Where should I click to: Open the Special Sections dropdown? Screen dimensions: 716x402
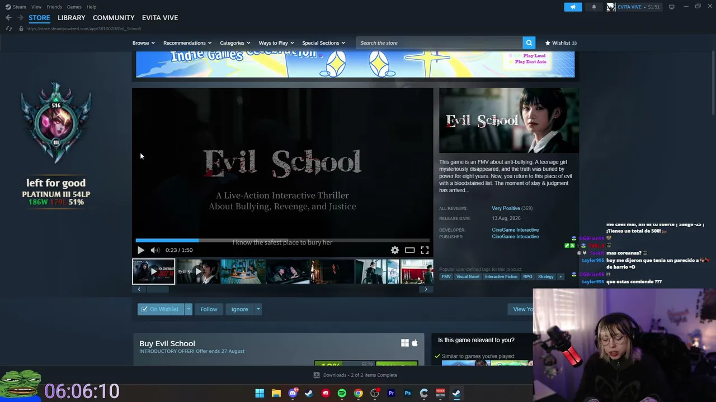[323, 43]
